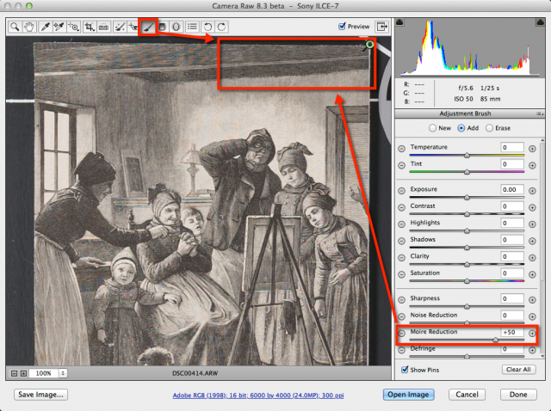Click the Save Image... button
Image resolution: width=551 pixels, height=411 pixels.
click(x=40, y=395)
